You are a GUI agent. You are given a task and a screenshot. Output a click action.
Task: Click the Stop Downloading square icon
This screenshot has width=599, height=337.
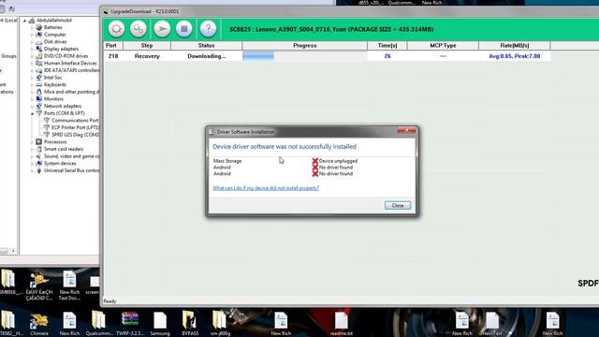tap(184, 29)
